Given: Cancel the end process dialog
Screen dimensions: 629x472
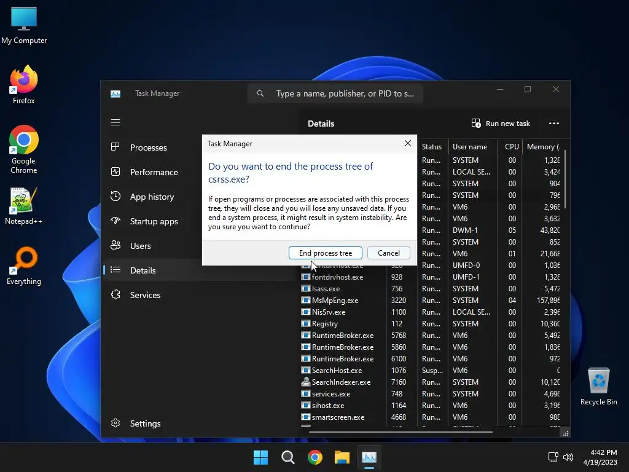Looking at the screenshot, I should coord(389,253).
